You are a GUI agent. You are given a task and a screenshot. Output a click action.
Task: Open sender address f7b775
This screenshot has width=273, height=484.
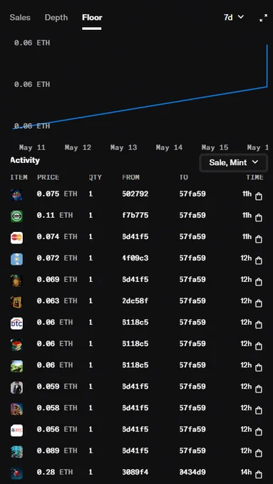point(135,215)
